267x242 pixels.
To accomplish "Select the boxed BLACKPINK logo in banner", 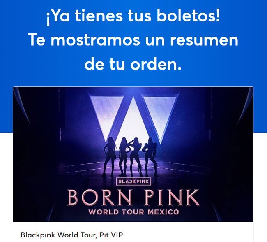I will [133, 181].
